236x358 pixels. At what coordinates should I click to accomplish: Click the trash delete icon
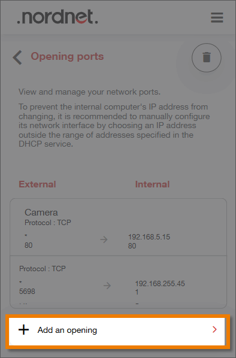click(206, 57)
